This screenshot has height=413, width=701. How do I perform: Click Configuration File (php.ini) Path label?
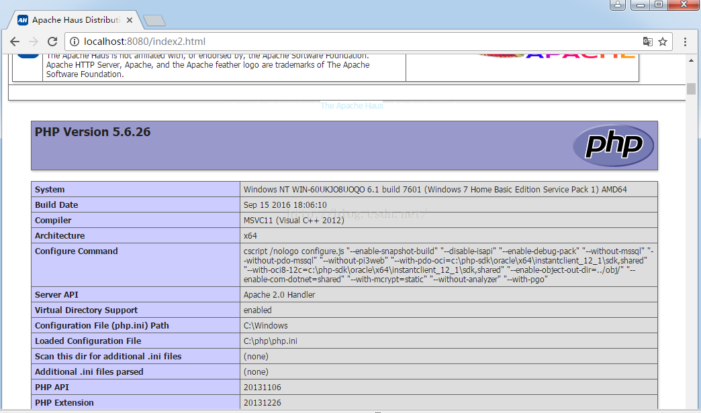101,325
